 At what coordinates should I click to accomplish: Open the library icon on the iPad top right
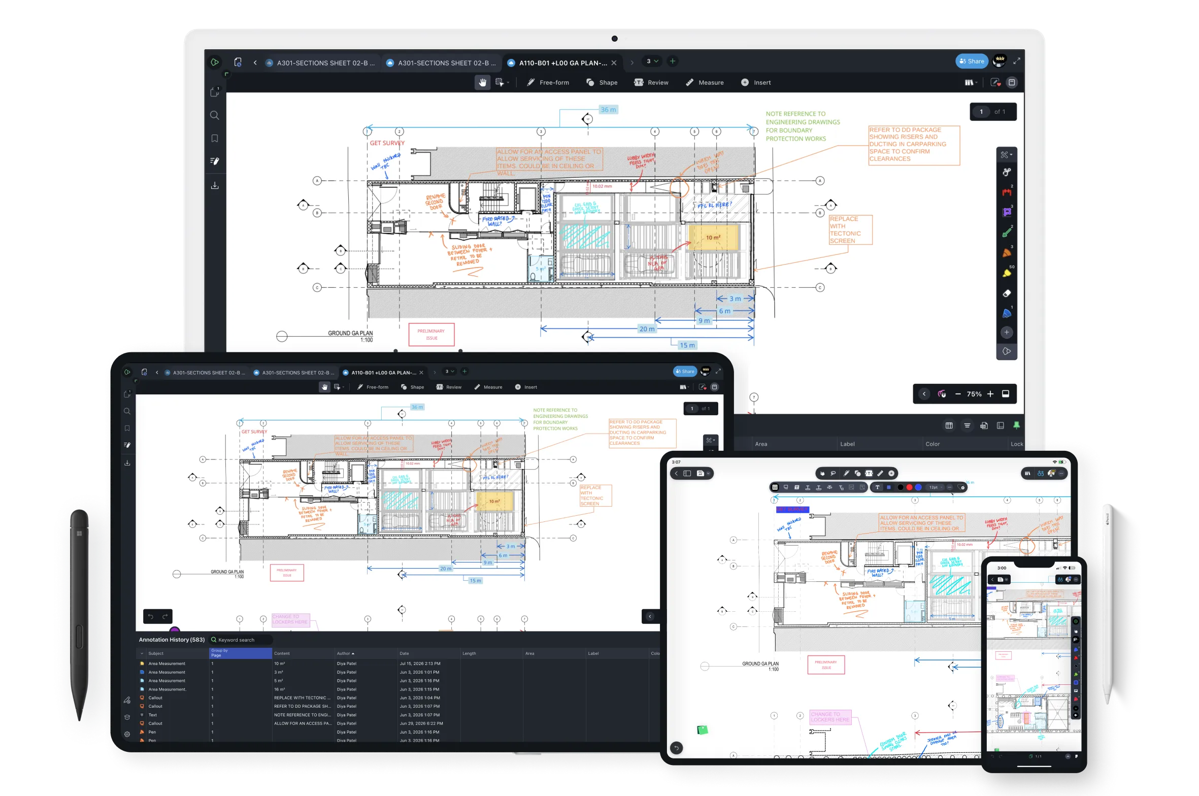(1027, 473)
